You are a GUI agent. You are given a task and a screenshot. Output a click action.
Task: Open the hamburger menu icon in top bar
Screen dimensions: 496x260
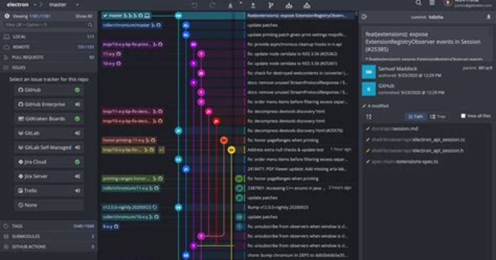pos(432,3)
